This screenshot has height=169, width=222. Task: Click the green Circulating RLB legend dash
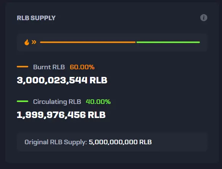[x=23, y=101]
